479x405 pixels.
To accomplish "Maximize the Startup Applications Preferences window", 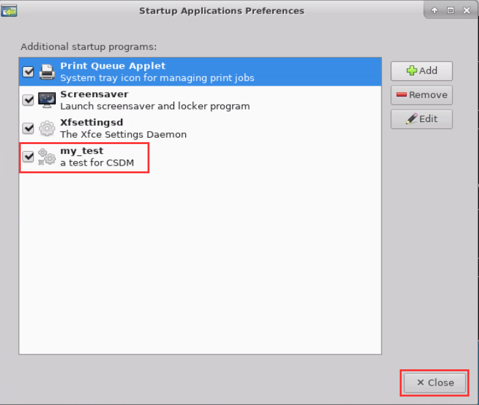I will (x=450, y=10).
